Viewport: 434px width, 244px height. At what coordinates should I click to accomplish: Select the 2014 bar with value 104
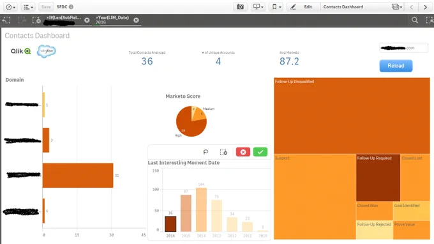201,210
